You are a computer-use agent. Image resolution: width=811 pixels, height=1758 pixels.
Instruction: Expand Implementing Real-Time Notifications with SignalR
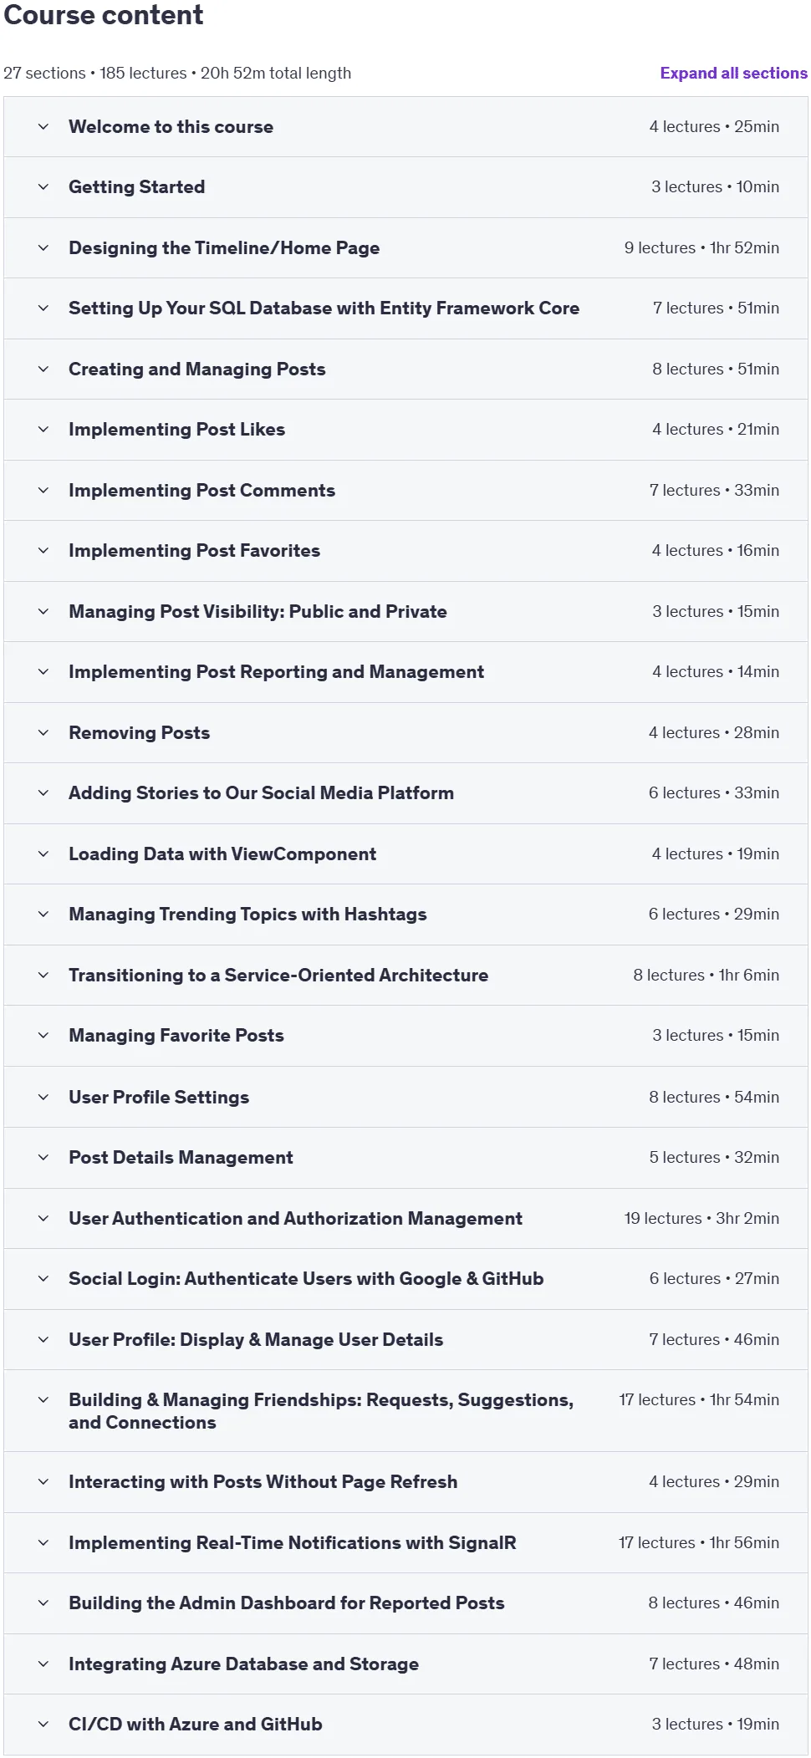click(x=405, y=1543)
